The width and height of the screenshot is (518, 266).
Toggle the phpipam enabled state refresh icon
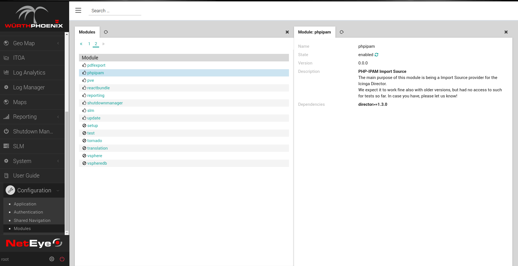376,55
